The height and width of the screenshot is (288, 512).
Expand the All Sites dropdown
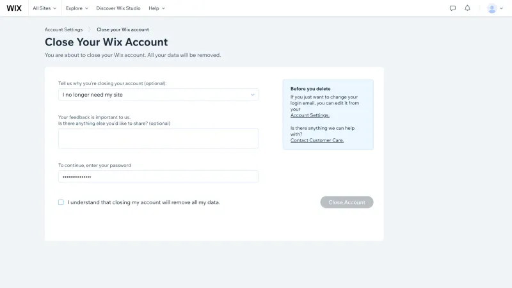45,8
